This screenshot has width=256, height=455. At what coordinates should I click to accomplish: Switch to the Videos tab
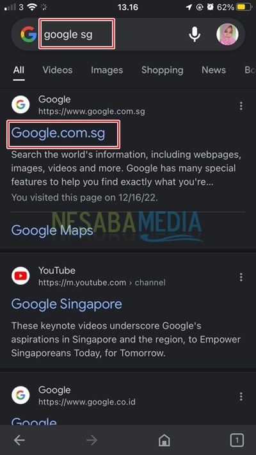click(58, 70)
